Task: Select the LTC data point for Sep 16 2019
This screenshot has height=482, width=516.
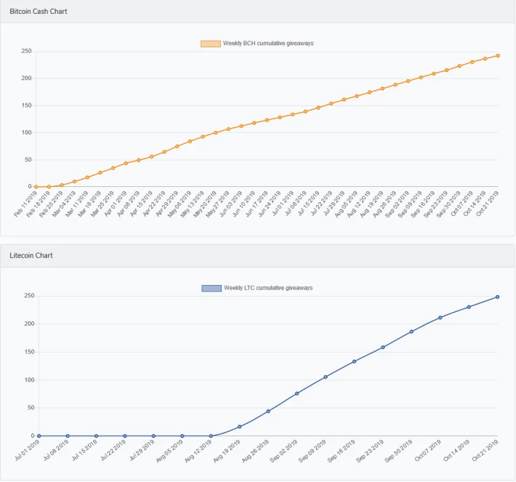Action: tap(355, 361)
